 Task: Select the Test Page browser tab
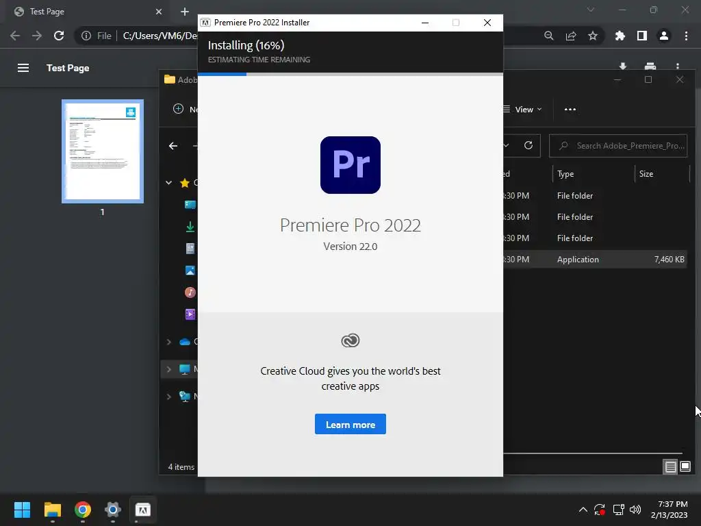pyautogui.click(x=87, y=12)
